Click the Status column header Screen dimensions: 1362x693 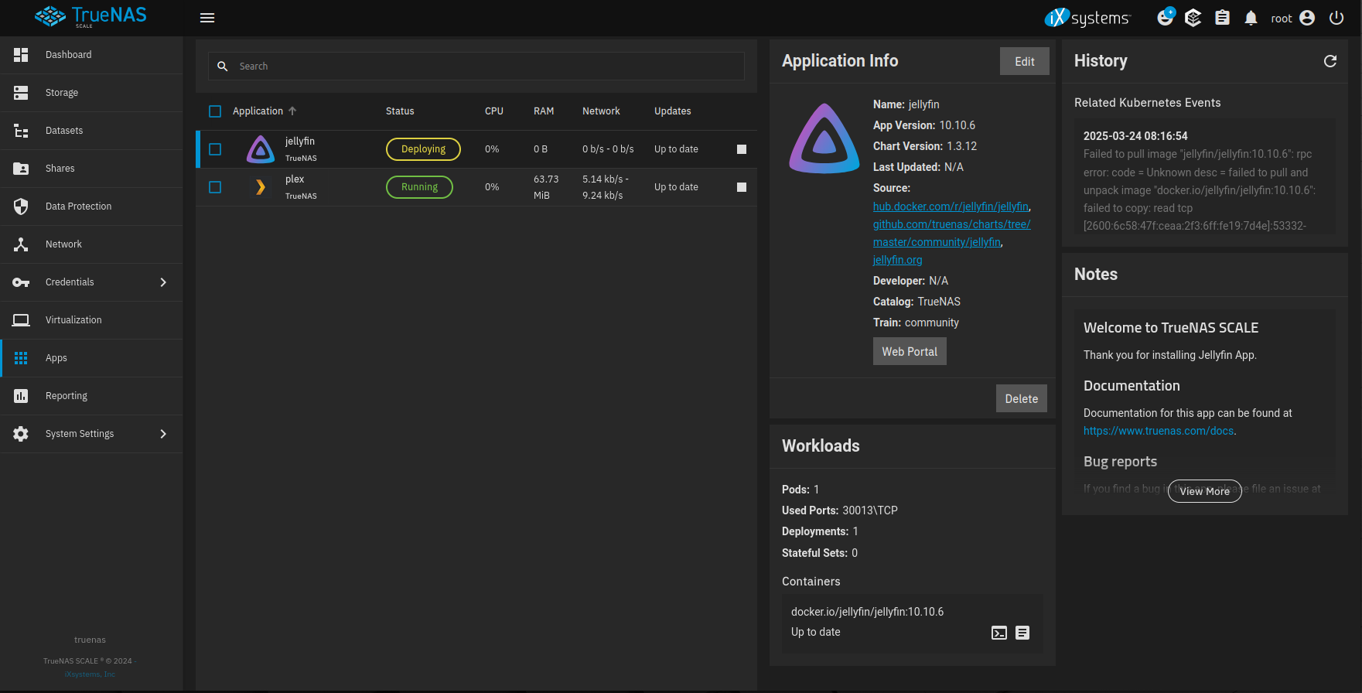(x=400, y=111)
